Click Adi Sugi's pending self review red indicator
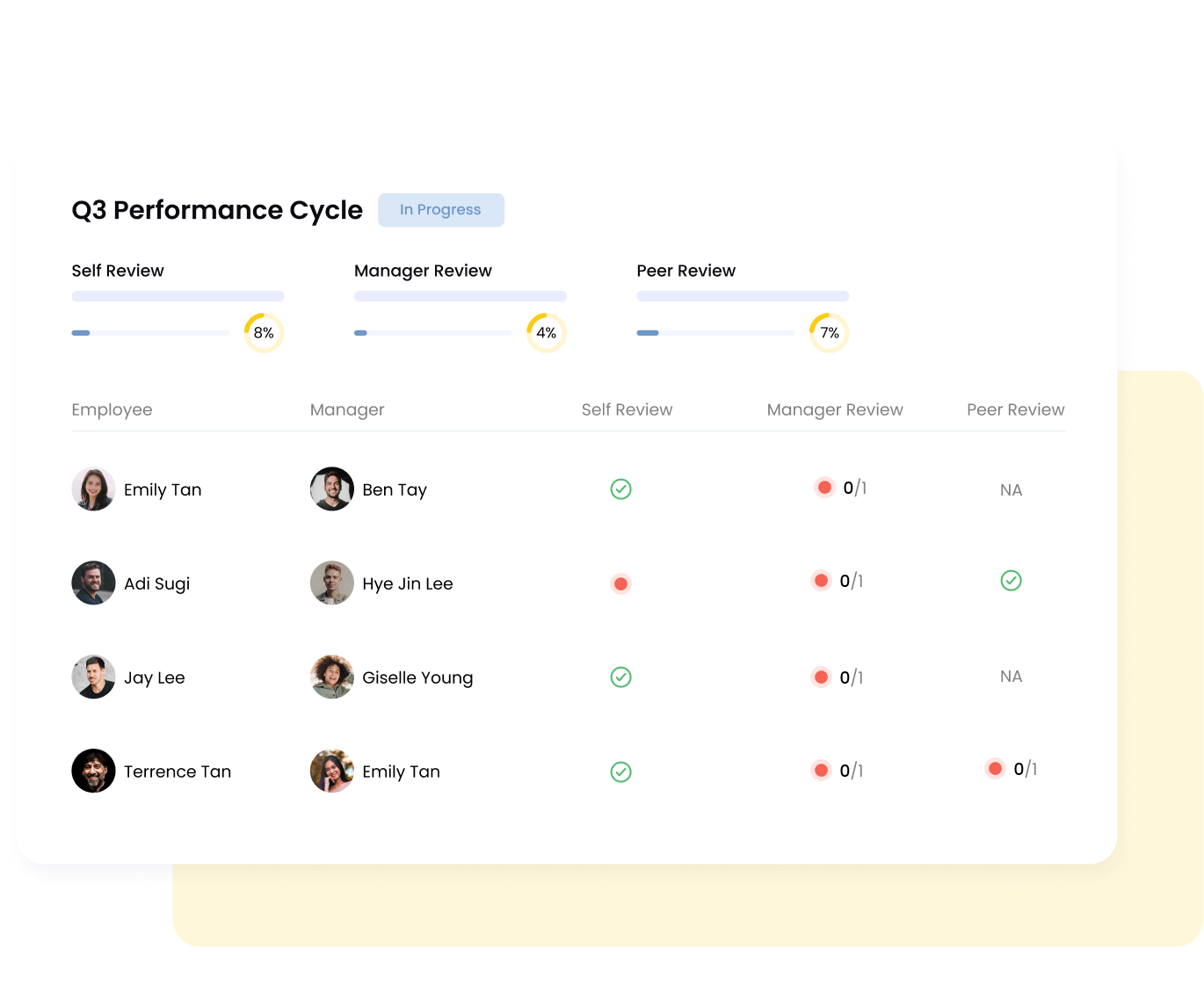Screen dimensions: 1204x1007 point(621,583)
